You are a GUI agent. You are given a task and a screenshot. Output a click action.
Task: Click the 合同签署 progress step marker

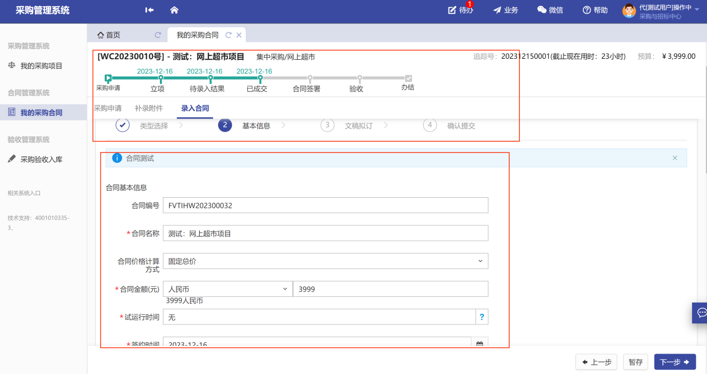point(310,79)
